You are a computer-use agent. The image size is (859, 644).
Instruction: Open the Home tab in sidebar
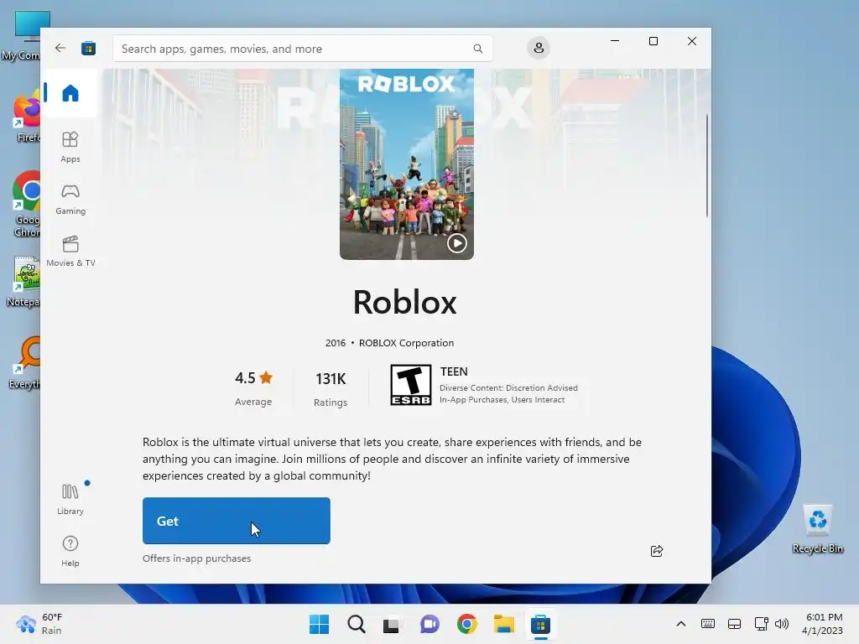point(70,93)
